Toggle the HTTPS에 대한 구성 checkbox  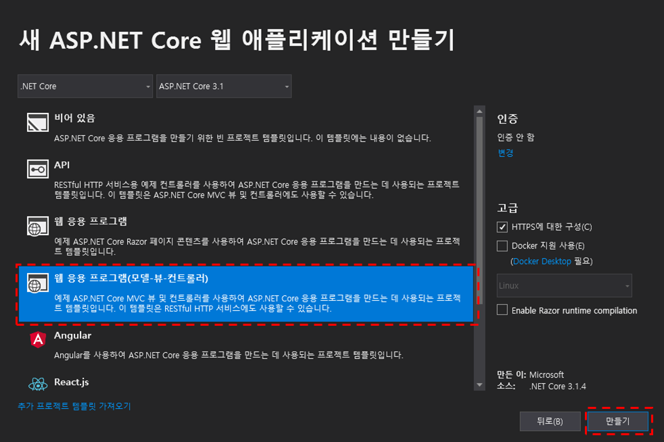502,227
